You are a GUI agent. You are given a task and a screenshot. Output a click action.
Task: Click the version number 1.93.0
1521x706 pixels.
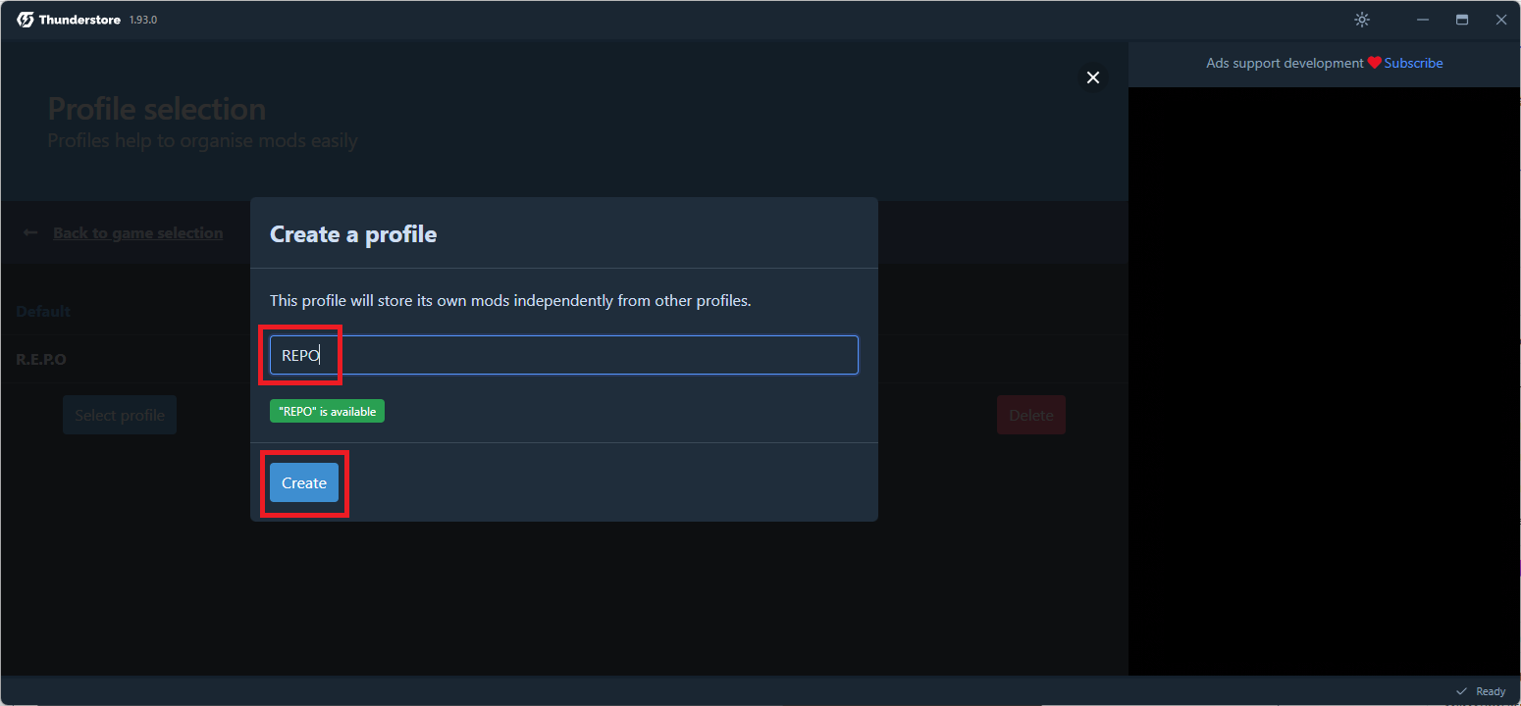point(143,20)
